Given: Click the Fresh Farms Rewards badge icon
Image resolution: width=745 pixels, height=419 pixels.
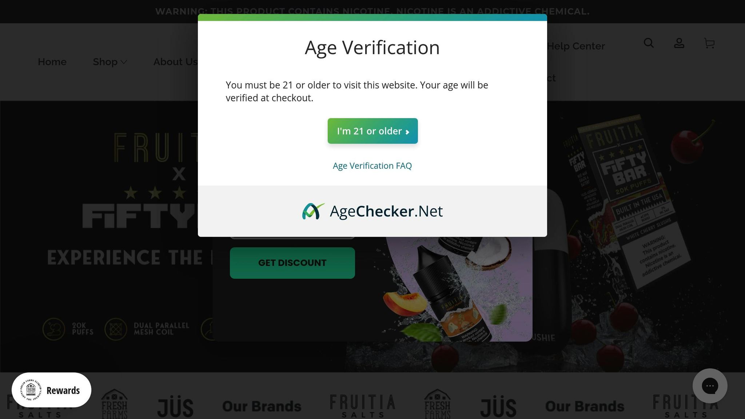Looking at the screenshot, I should point(31,390).
